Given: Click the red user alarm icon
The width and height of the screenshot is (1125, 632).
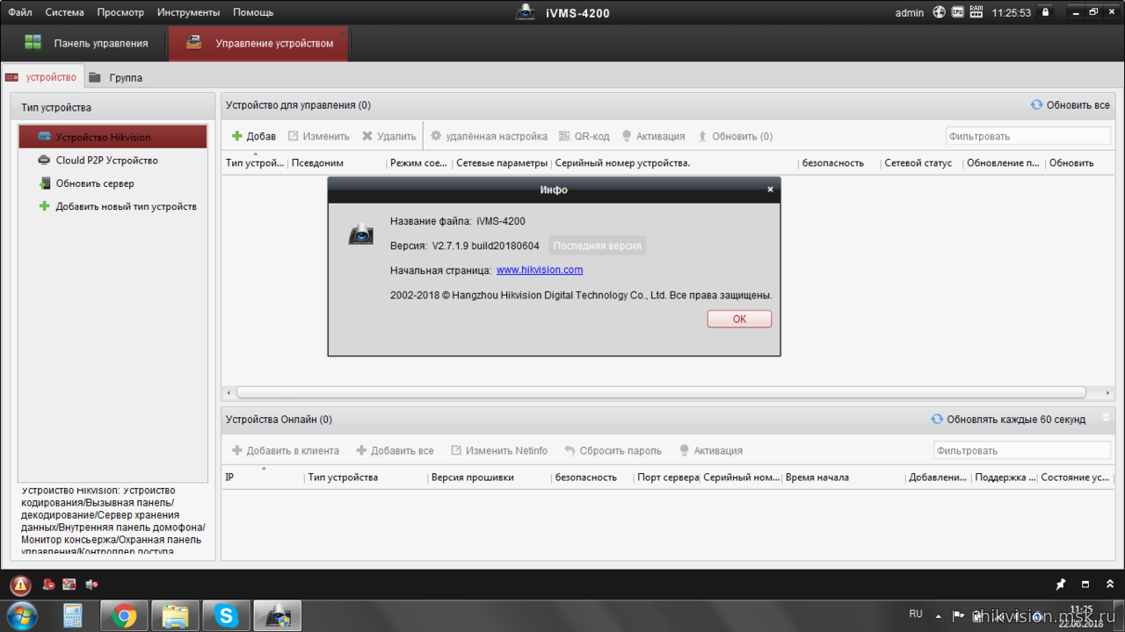Looking at the screenshot, I should coord(48,585).
